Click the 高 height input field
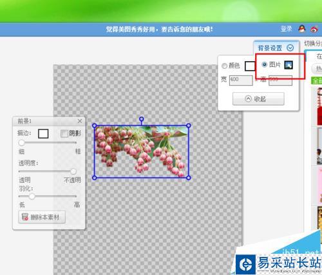The height and width of the screenshot is (275, 322). (x=280, y=81)
